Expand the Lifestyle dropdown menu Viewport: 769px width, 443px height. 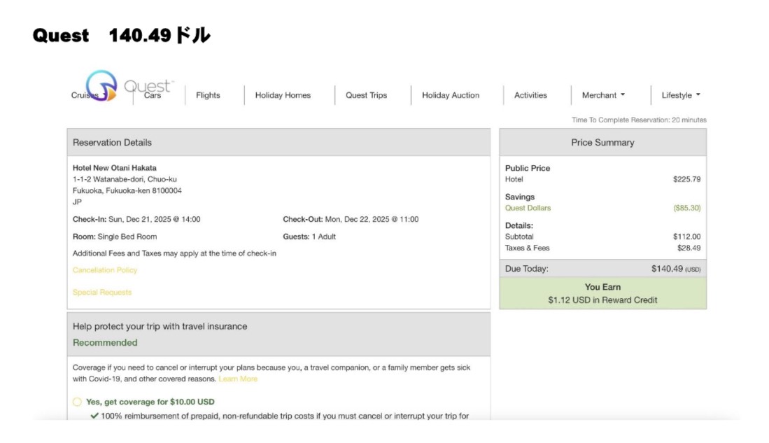click(x=680, y=95)
